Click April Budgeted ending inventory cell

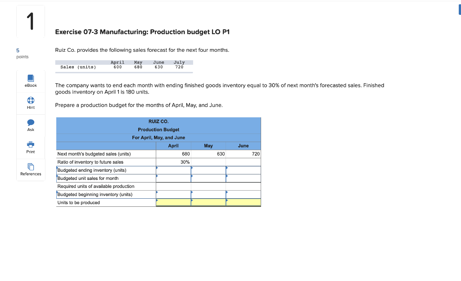pyautogui.click(x=173, y=170)
